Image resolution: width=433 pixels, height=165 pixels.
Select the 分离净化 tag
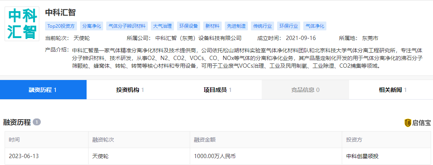pyautogui.click(x=92, y=26)
